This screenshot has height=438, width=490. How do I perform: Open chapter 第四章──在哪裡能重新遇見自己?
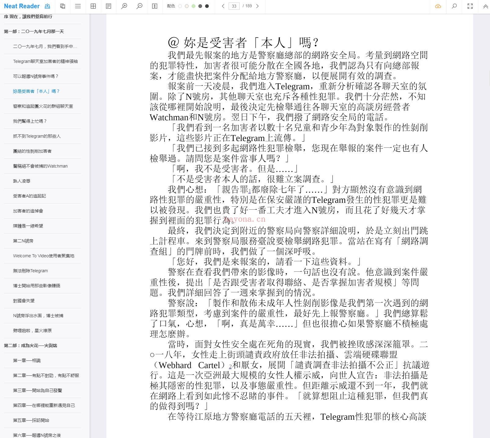(x=44, y=405)
